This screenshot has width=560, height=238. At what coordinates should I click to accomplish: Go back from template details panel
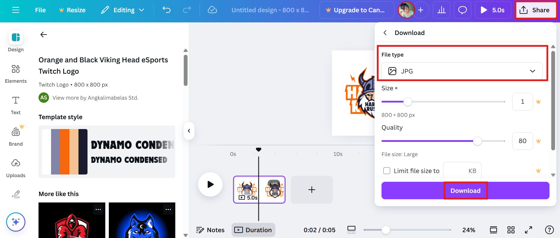(44, 35)
